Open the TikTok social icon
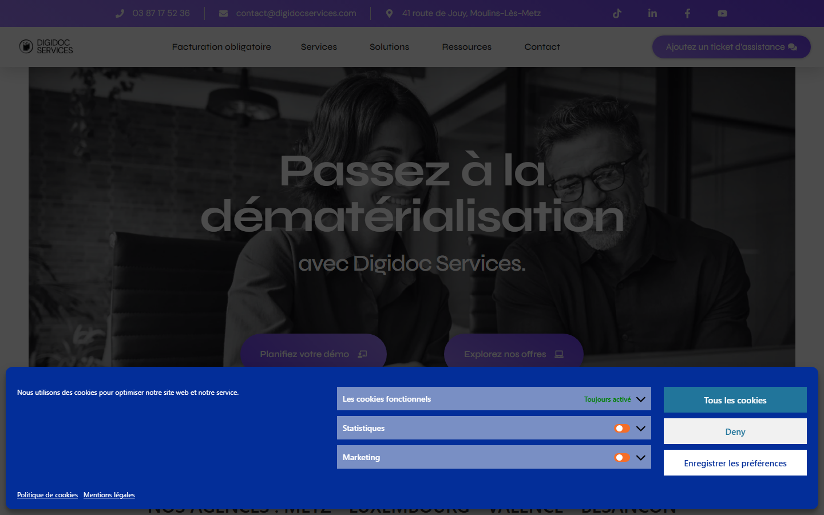The height and width of the screenshot is (515, 824). pos(617,13)
